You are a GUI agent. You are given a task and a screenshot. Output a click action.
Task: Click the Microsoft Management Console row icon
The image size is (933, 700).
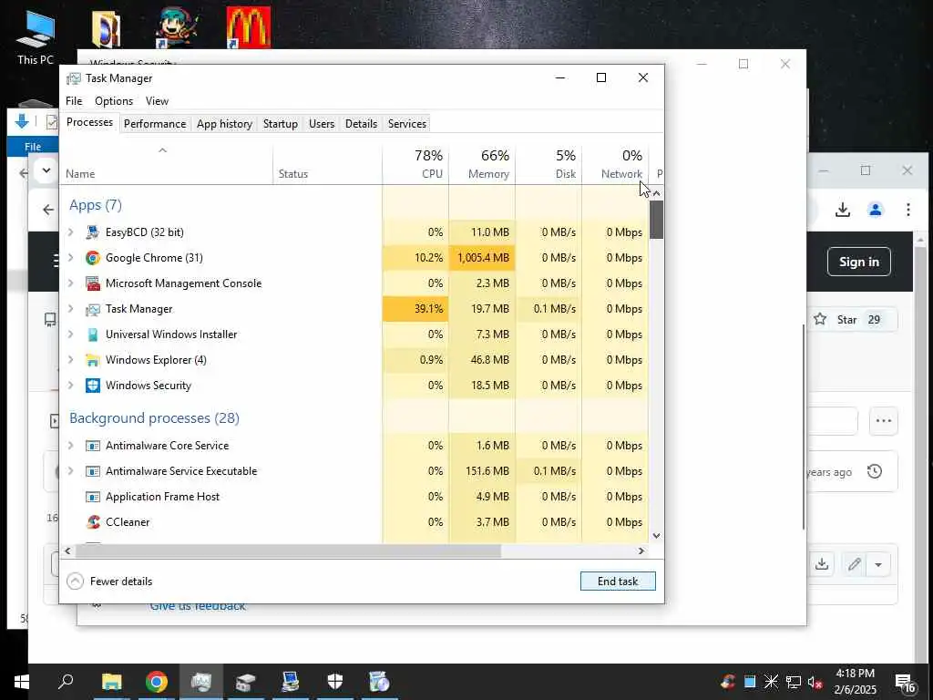[x=93, y=283]
